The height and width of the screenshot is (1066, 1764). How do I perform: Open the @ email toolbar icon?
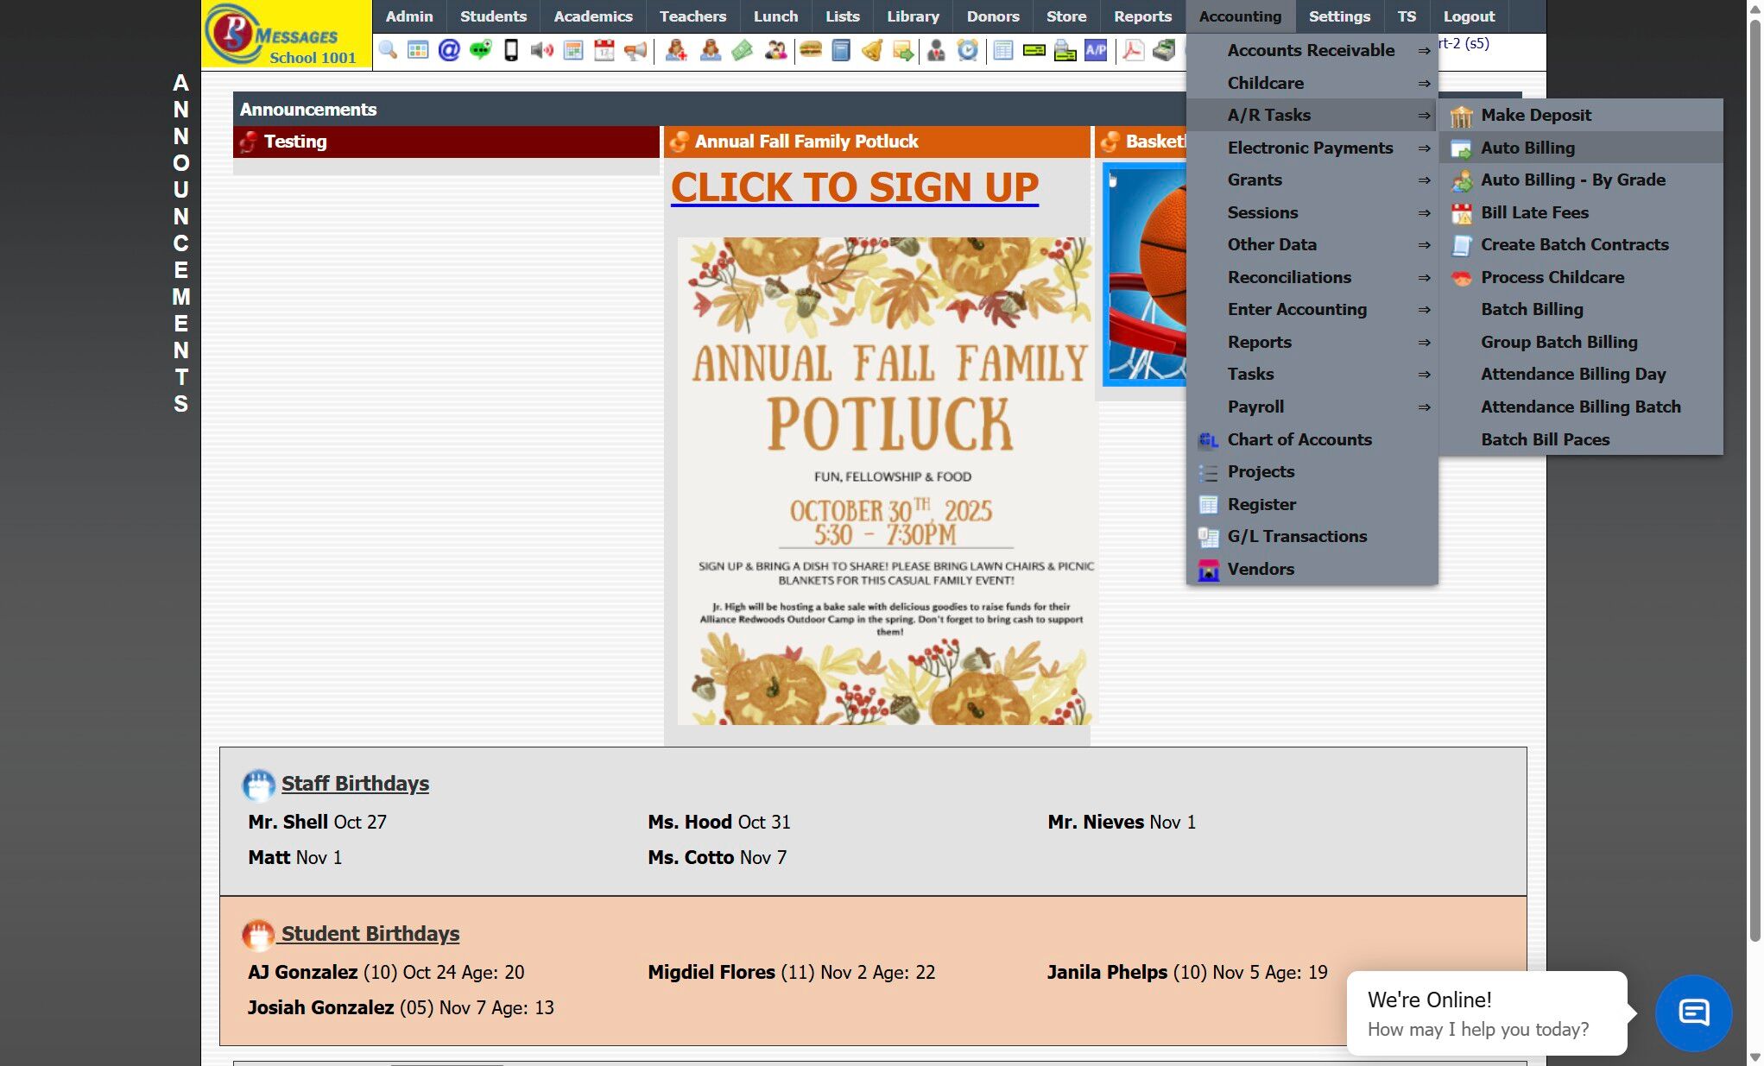click(x=449, y=50)
